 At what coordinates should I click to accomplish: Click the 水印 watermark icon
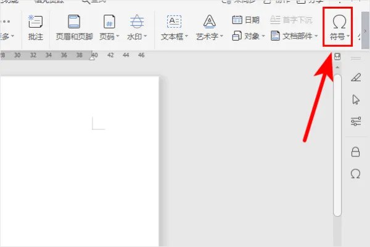coord(137,21)
